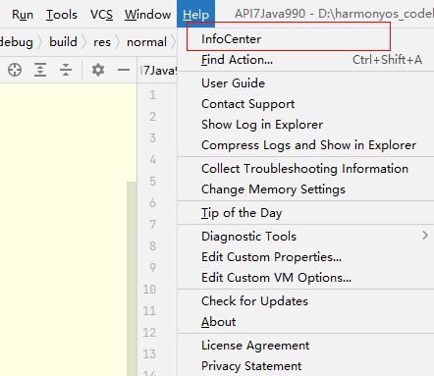Choose Show Log in Explorer
The width and height of the screenshot is (434, 376).
point(305,125)
